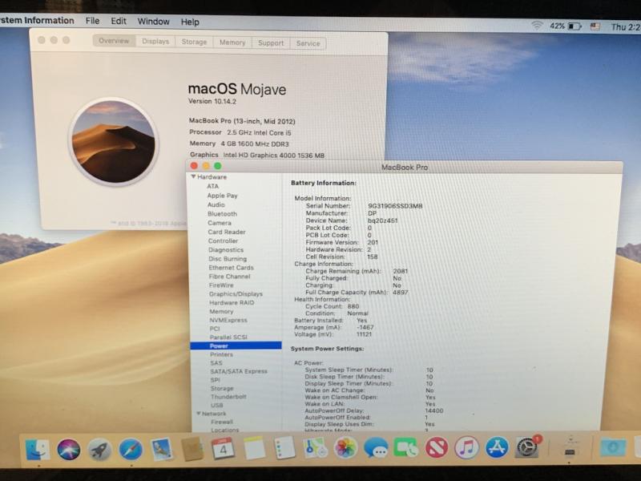Select Camera in the sidebar
This screenshot has height=481, width=641.
219,223
